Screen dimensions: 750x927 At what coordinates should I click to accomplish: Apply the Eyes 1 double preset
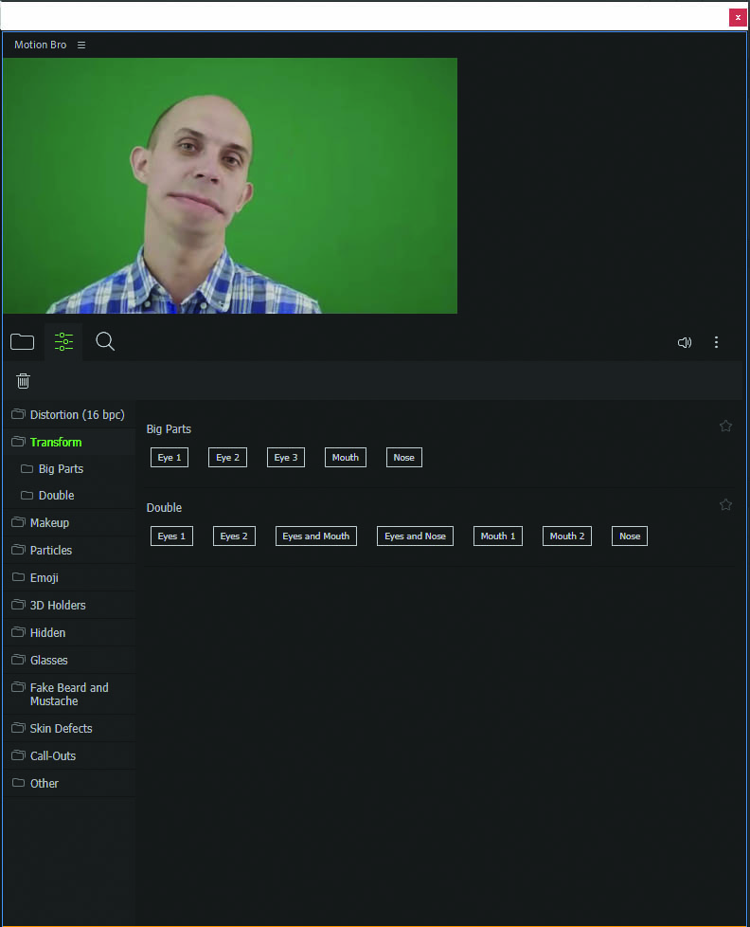(171, 536)
